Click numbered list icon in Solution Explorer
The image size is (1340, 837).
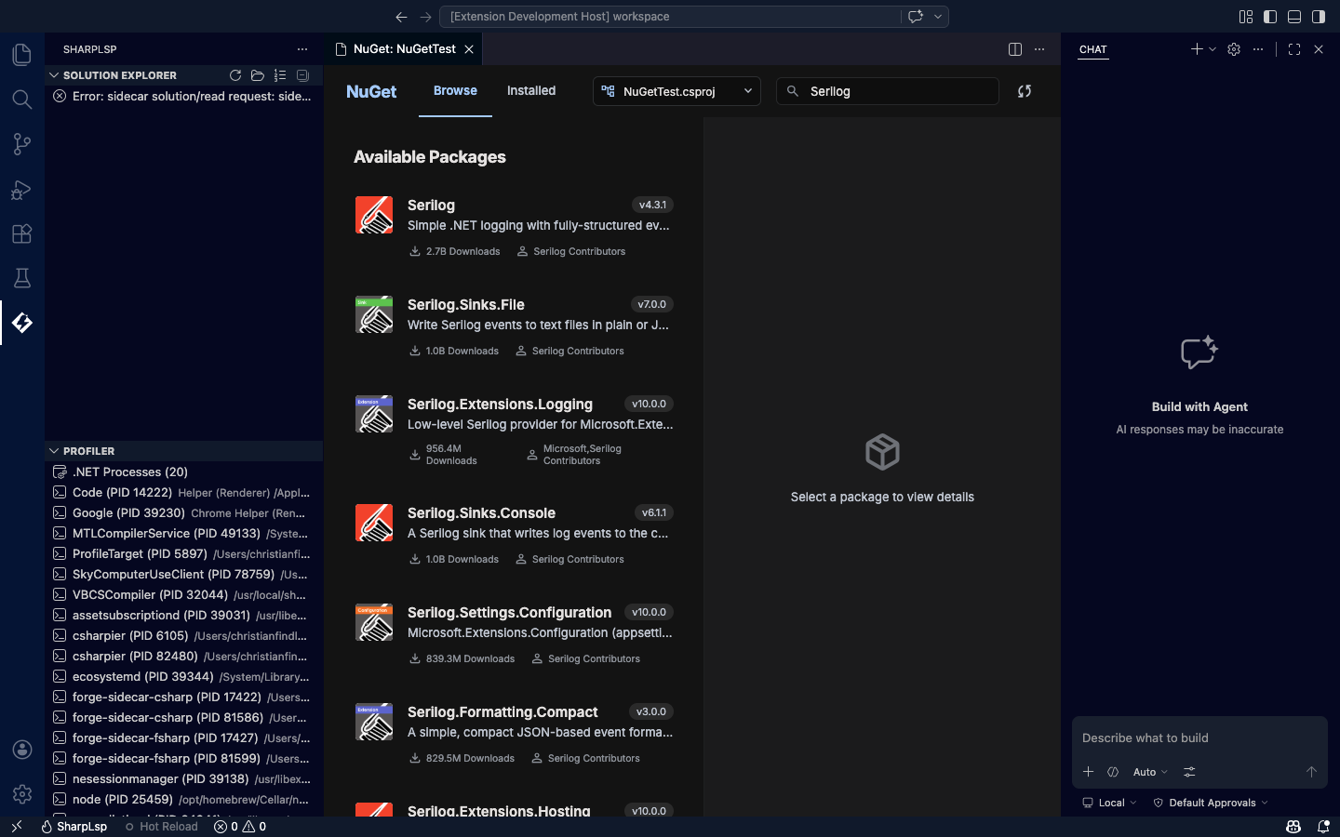(x=280, y=75)
